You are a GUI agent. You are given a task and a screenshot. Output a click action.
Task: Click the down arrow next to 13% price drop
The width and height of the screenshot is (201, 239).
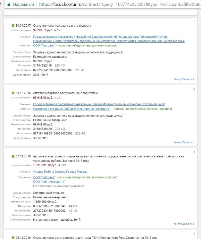[x=59, y=165]
